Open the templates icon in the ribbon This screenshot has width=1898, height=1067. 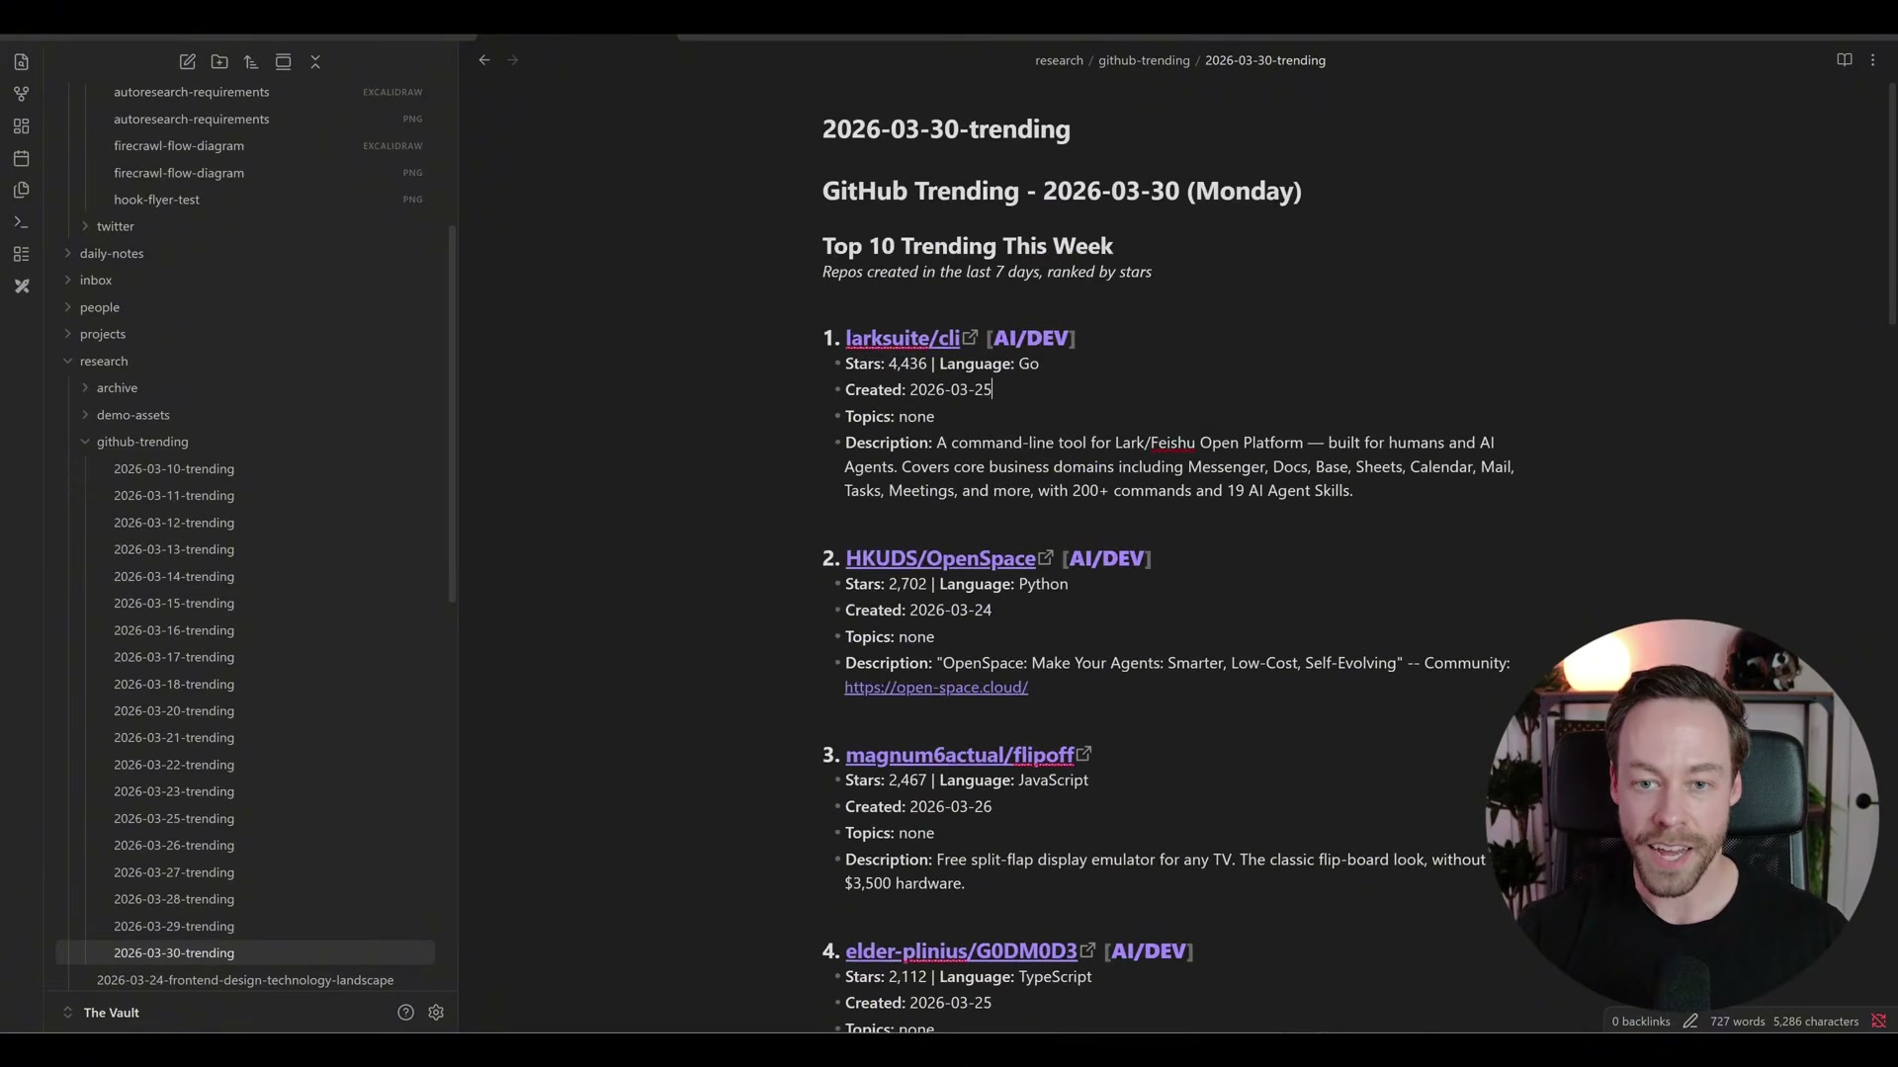point(22,190)
